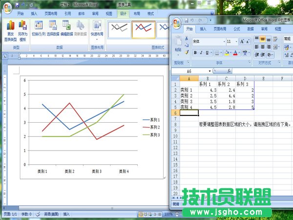Screen dimensions: 293x220
Task: Click the Increase Indent icon
Action: (263, 55)
